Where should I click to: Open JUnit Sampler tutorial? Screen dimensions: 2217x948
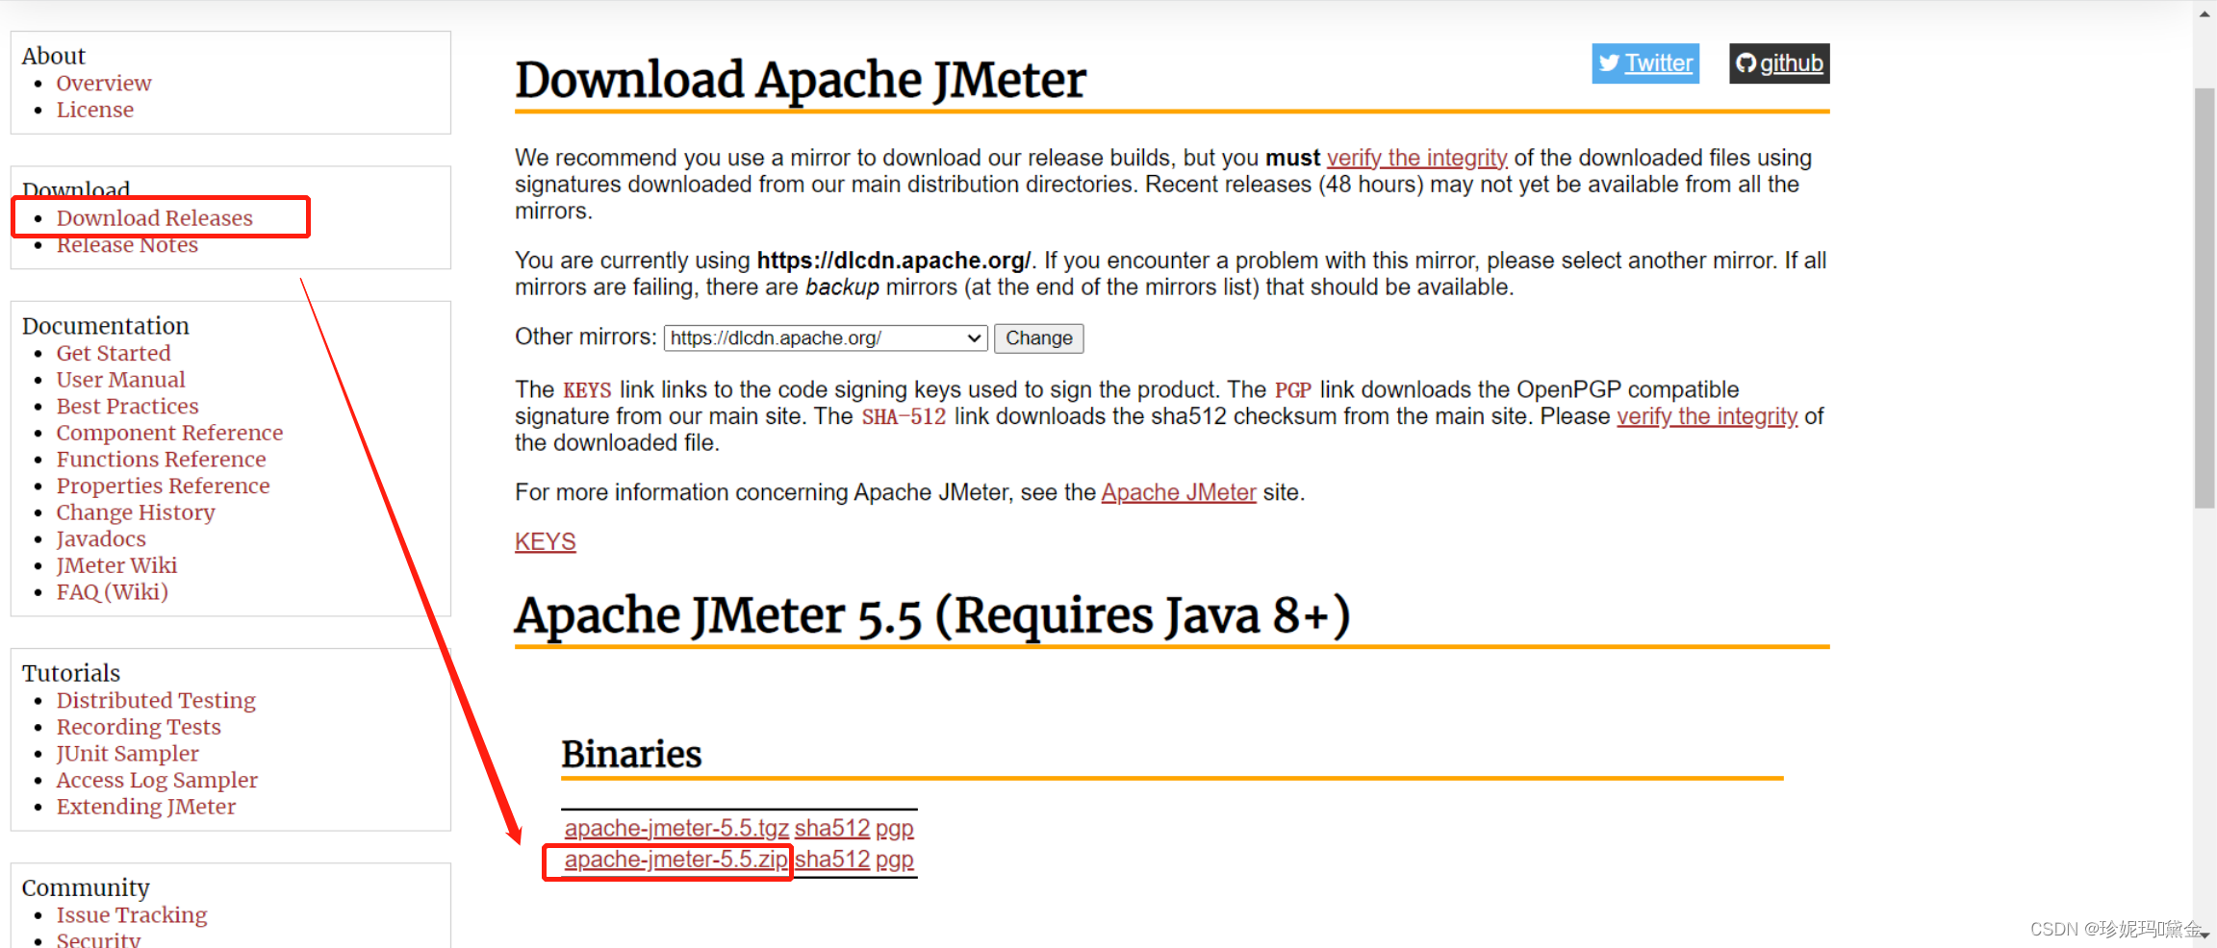tap(127, 754)
